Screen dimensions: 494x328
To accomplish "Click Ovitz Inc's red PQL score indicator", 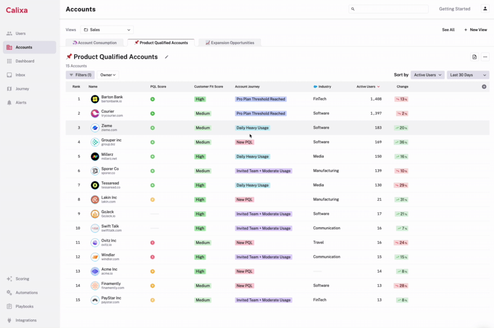I will pos(153,243).
